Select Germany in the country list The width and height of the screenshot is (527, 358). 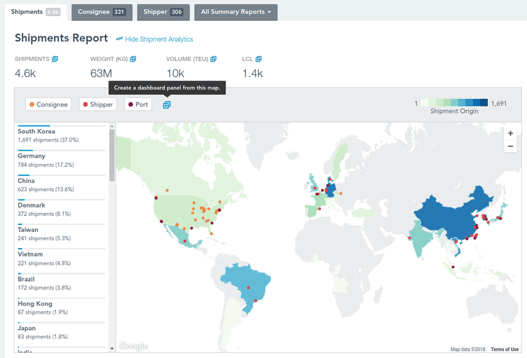pos(62,160)
